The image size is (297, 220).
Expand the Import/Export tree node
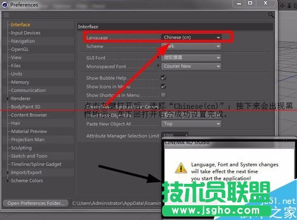[8, 173]
